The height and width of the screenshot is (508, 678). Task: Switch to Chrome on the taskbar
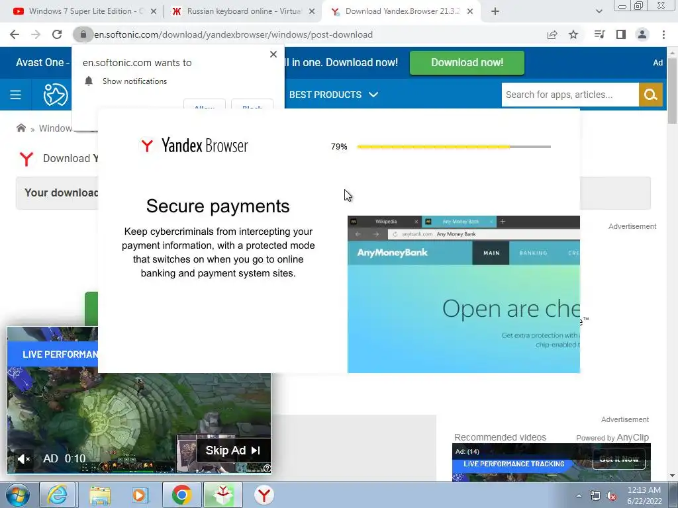click(181, 495)
